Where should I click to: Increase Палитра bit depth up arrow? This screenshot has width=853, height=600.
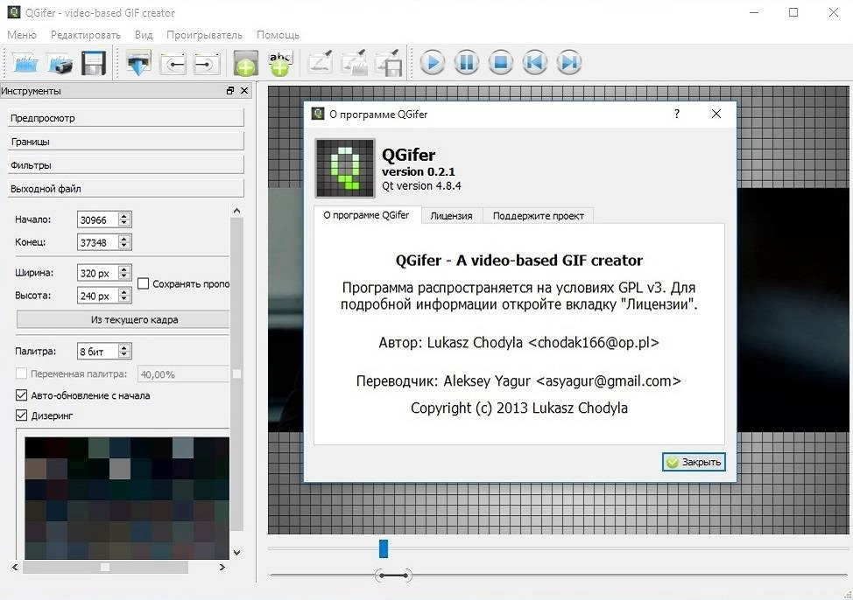click(124, 347)
